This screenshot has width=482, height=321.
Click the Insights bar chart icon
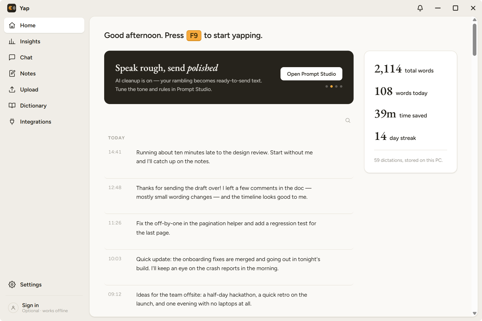12,41
